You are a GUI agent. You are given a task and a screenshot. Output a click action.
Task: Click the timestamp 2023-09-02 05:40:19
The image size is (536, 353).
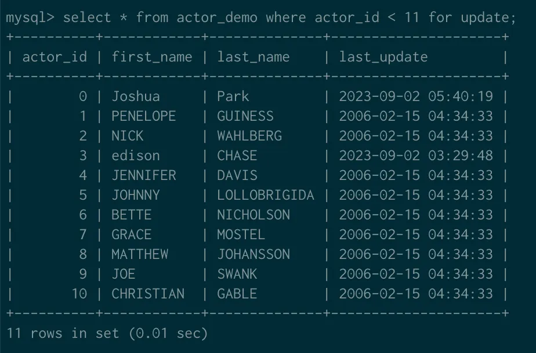(x=416, y=96)
